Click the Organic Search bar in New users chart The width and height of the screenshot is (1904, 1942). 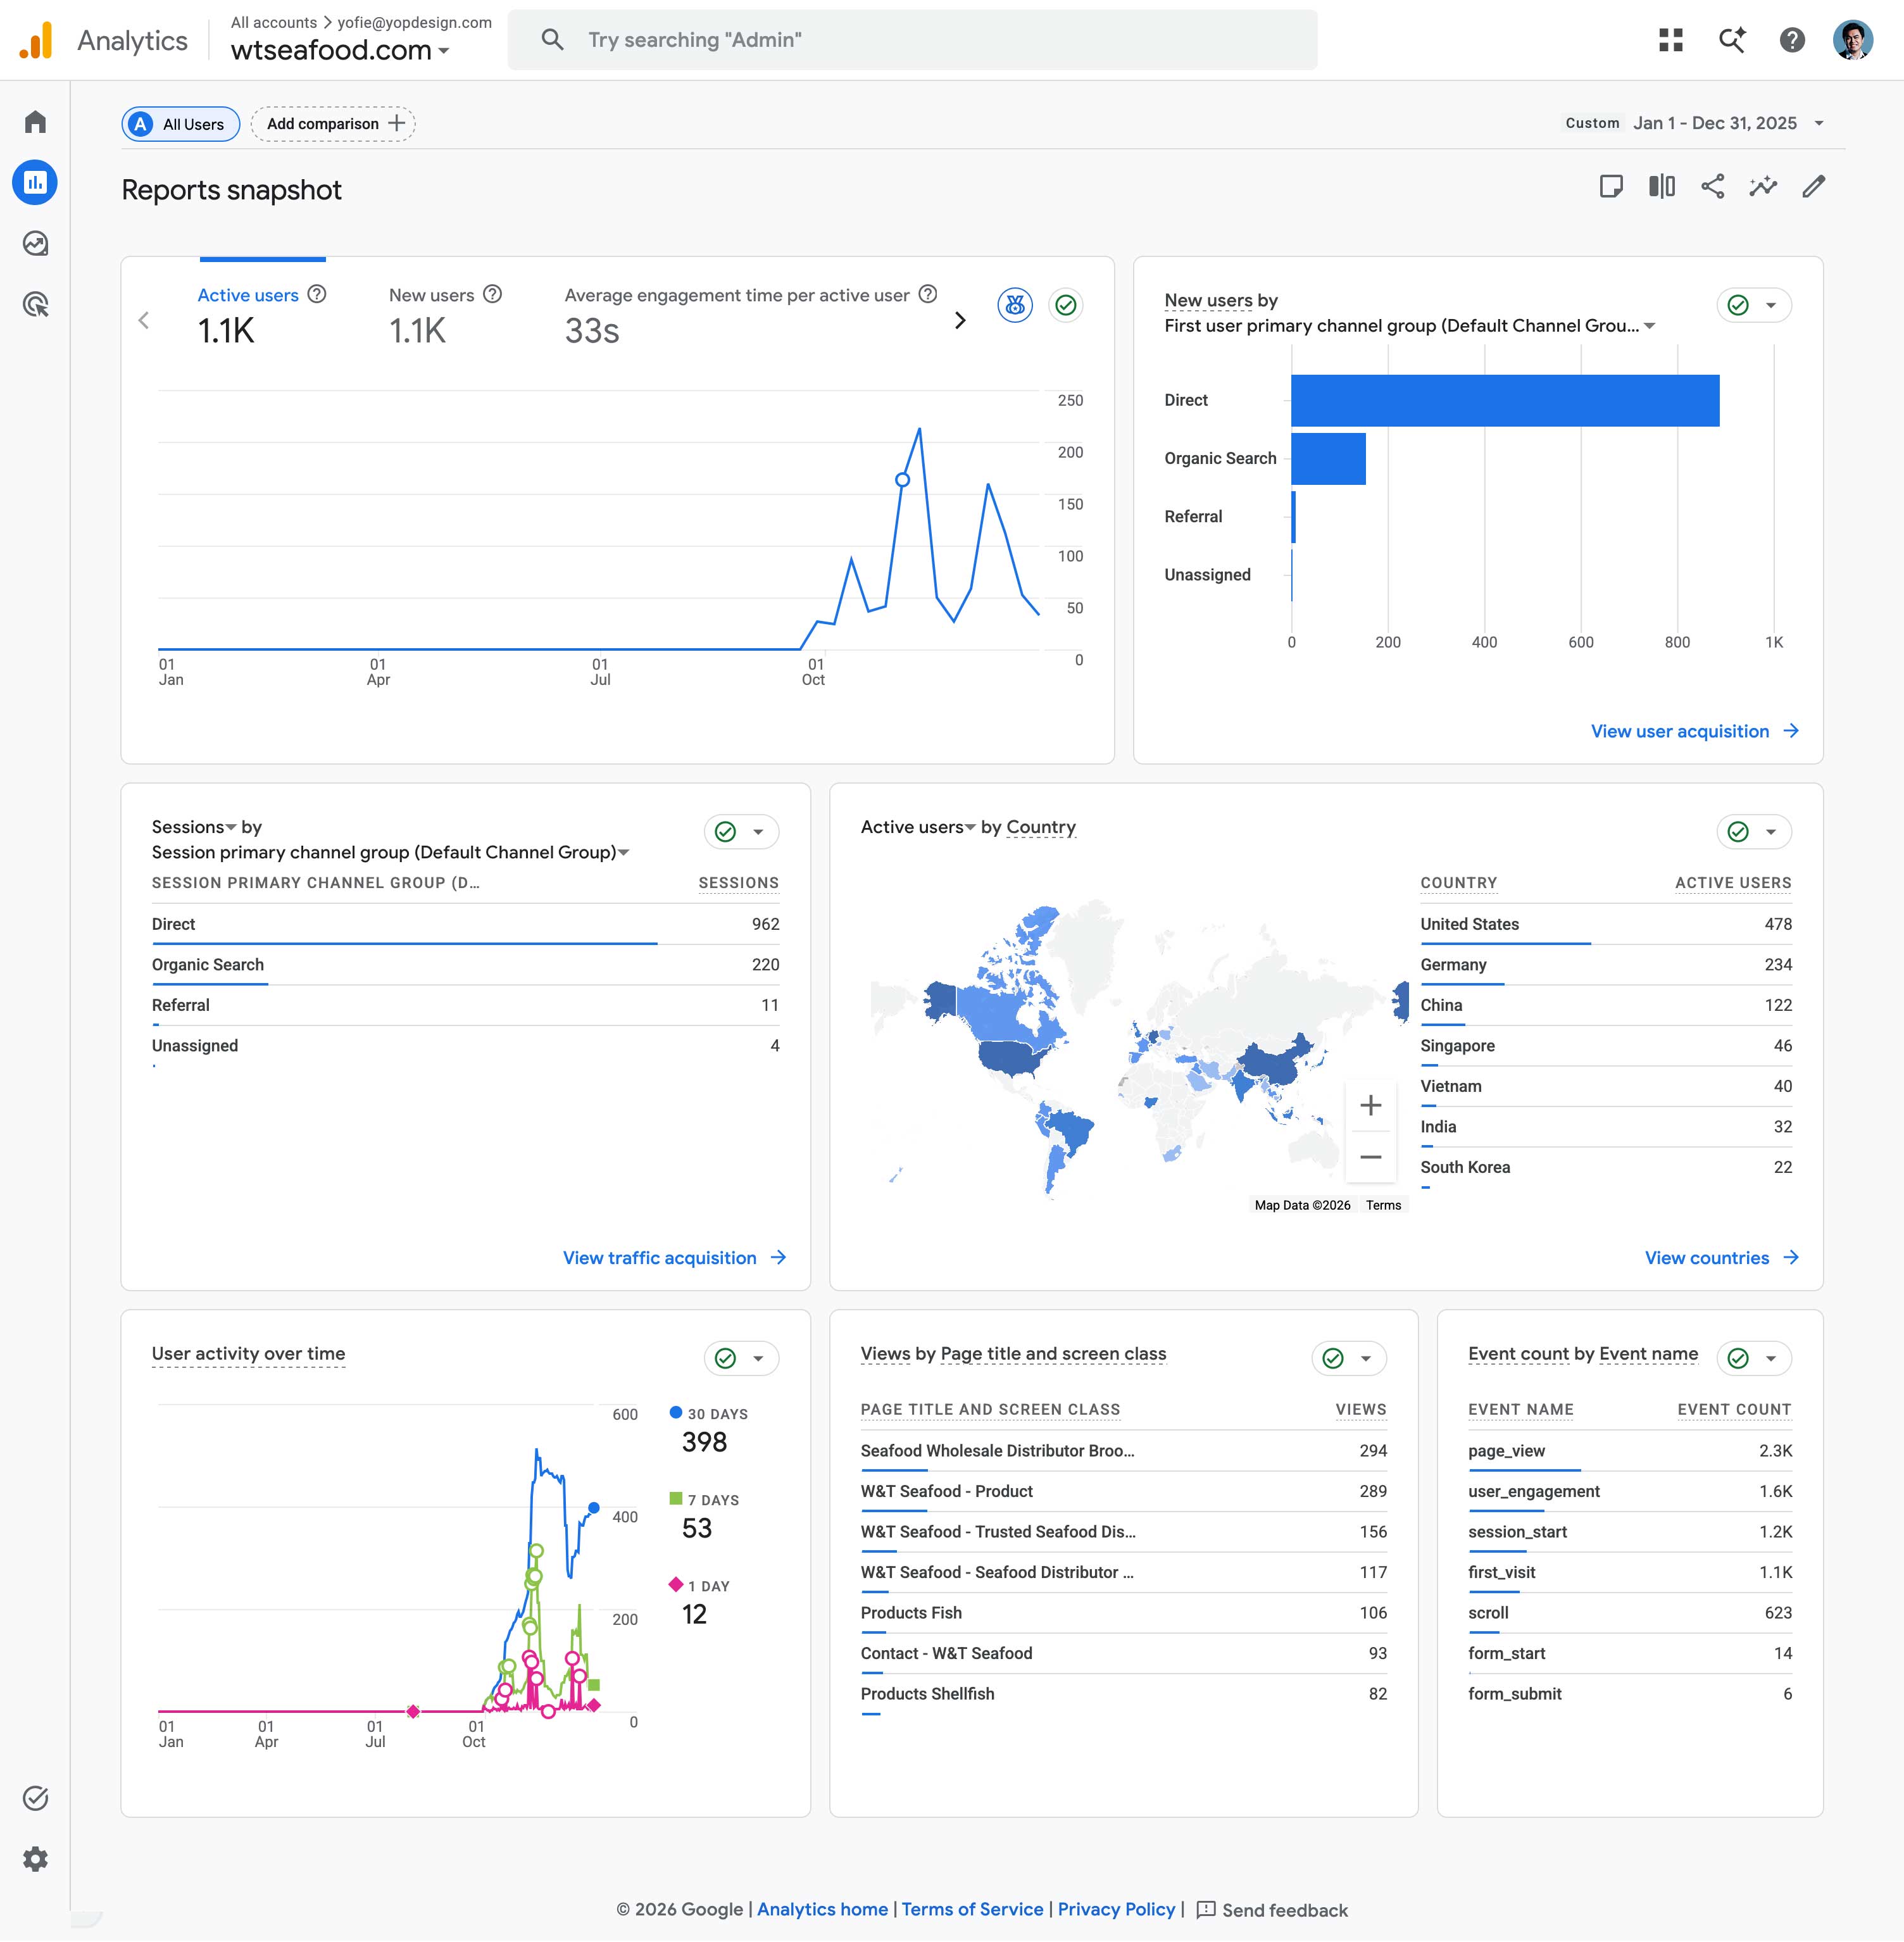1328,459
